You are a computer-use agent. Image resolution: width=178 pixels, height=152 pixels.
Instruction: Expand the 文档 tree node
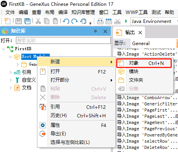(x=10, y=88)
